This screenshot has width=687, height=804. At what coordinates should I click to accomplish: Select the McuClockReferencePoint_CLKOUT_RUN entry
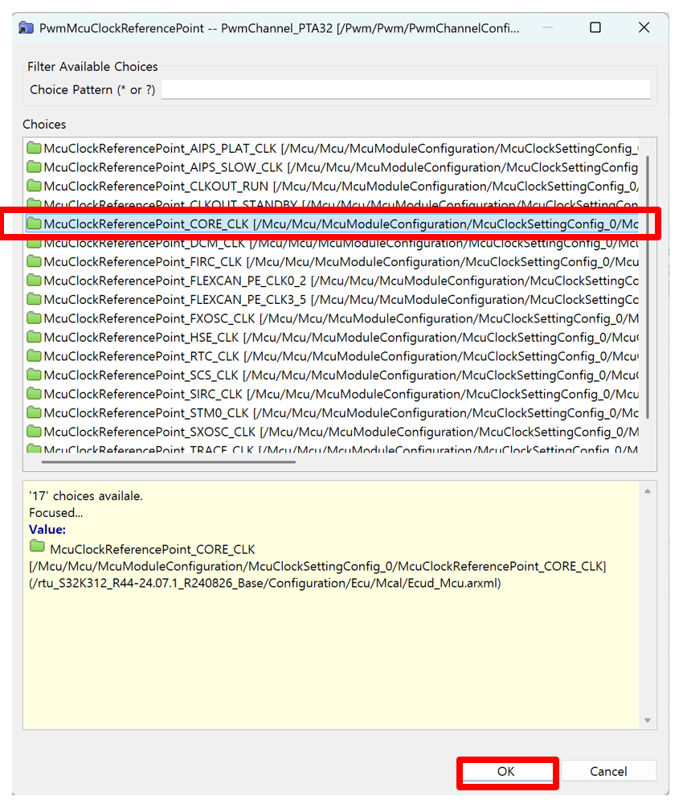coord(157,186)
